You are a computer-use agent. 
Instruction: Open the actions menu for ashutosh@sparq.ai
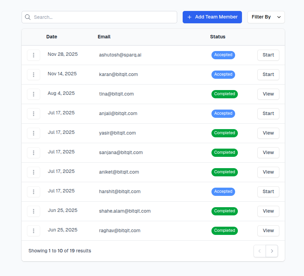(x=33, y=55)
